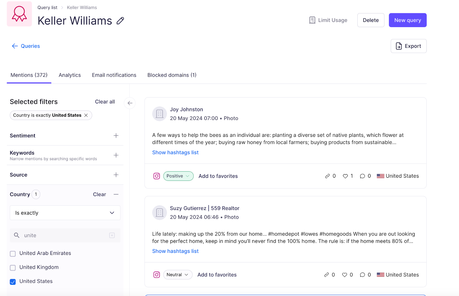
Task: Expand the Source filter section
Action: (x=116, y=175)
